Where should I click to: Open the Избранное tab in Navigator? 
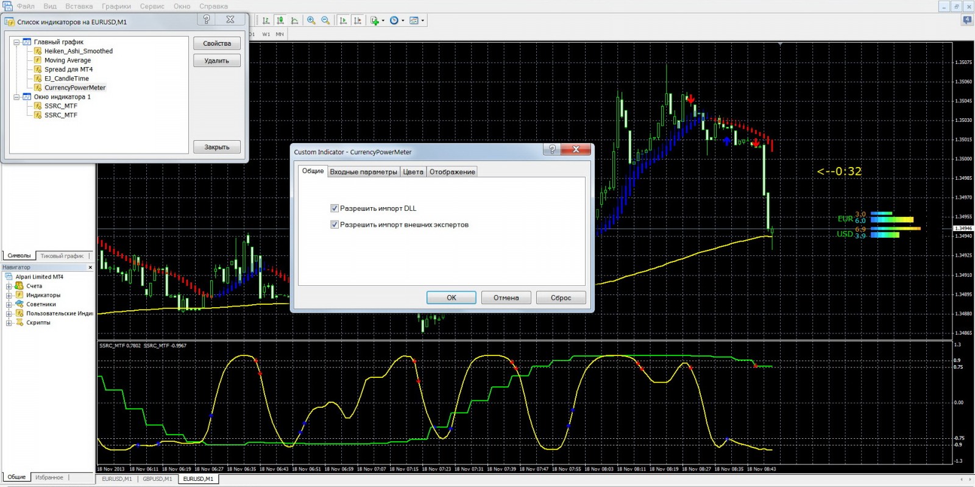[49, 477]
